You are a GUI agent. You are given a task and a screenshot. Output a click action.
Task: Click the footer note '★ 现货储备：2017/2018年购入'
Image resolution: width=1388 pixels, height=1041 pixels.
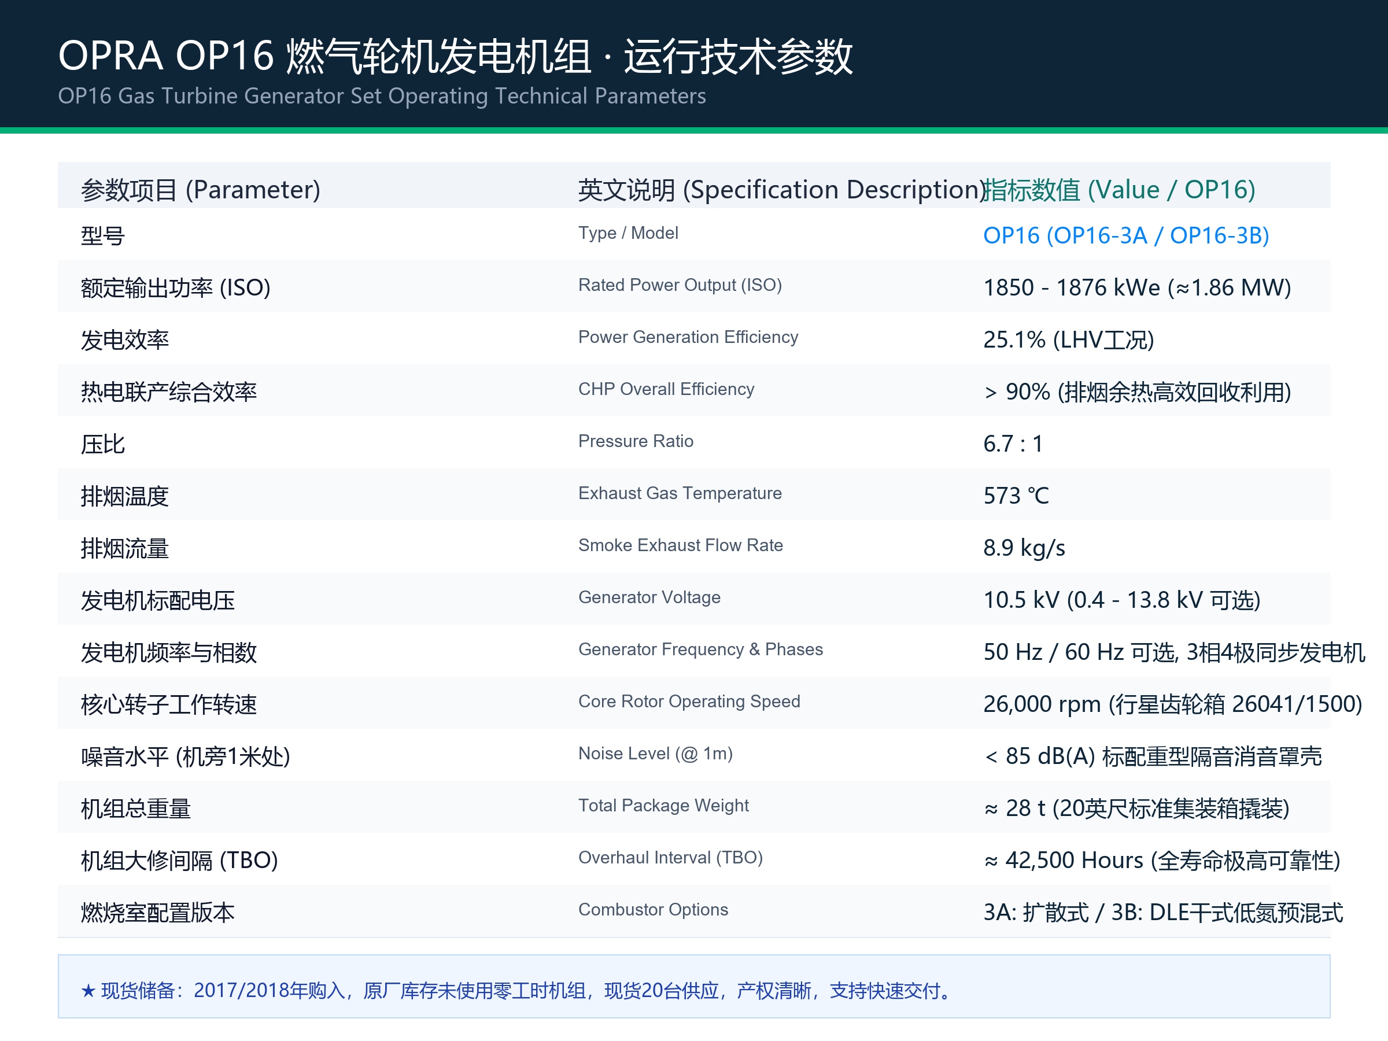213,990
